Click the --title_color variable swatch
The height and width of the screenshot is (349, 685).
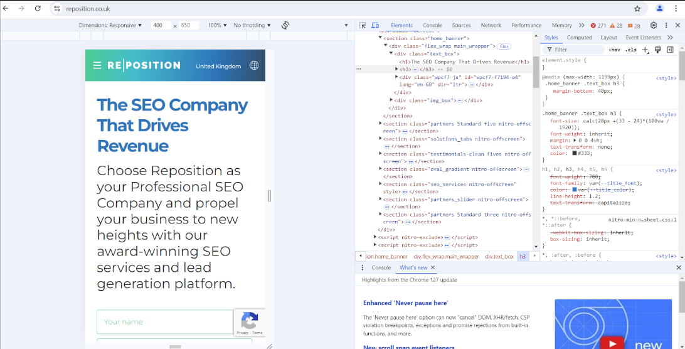[x=575, y=190]
